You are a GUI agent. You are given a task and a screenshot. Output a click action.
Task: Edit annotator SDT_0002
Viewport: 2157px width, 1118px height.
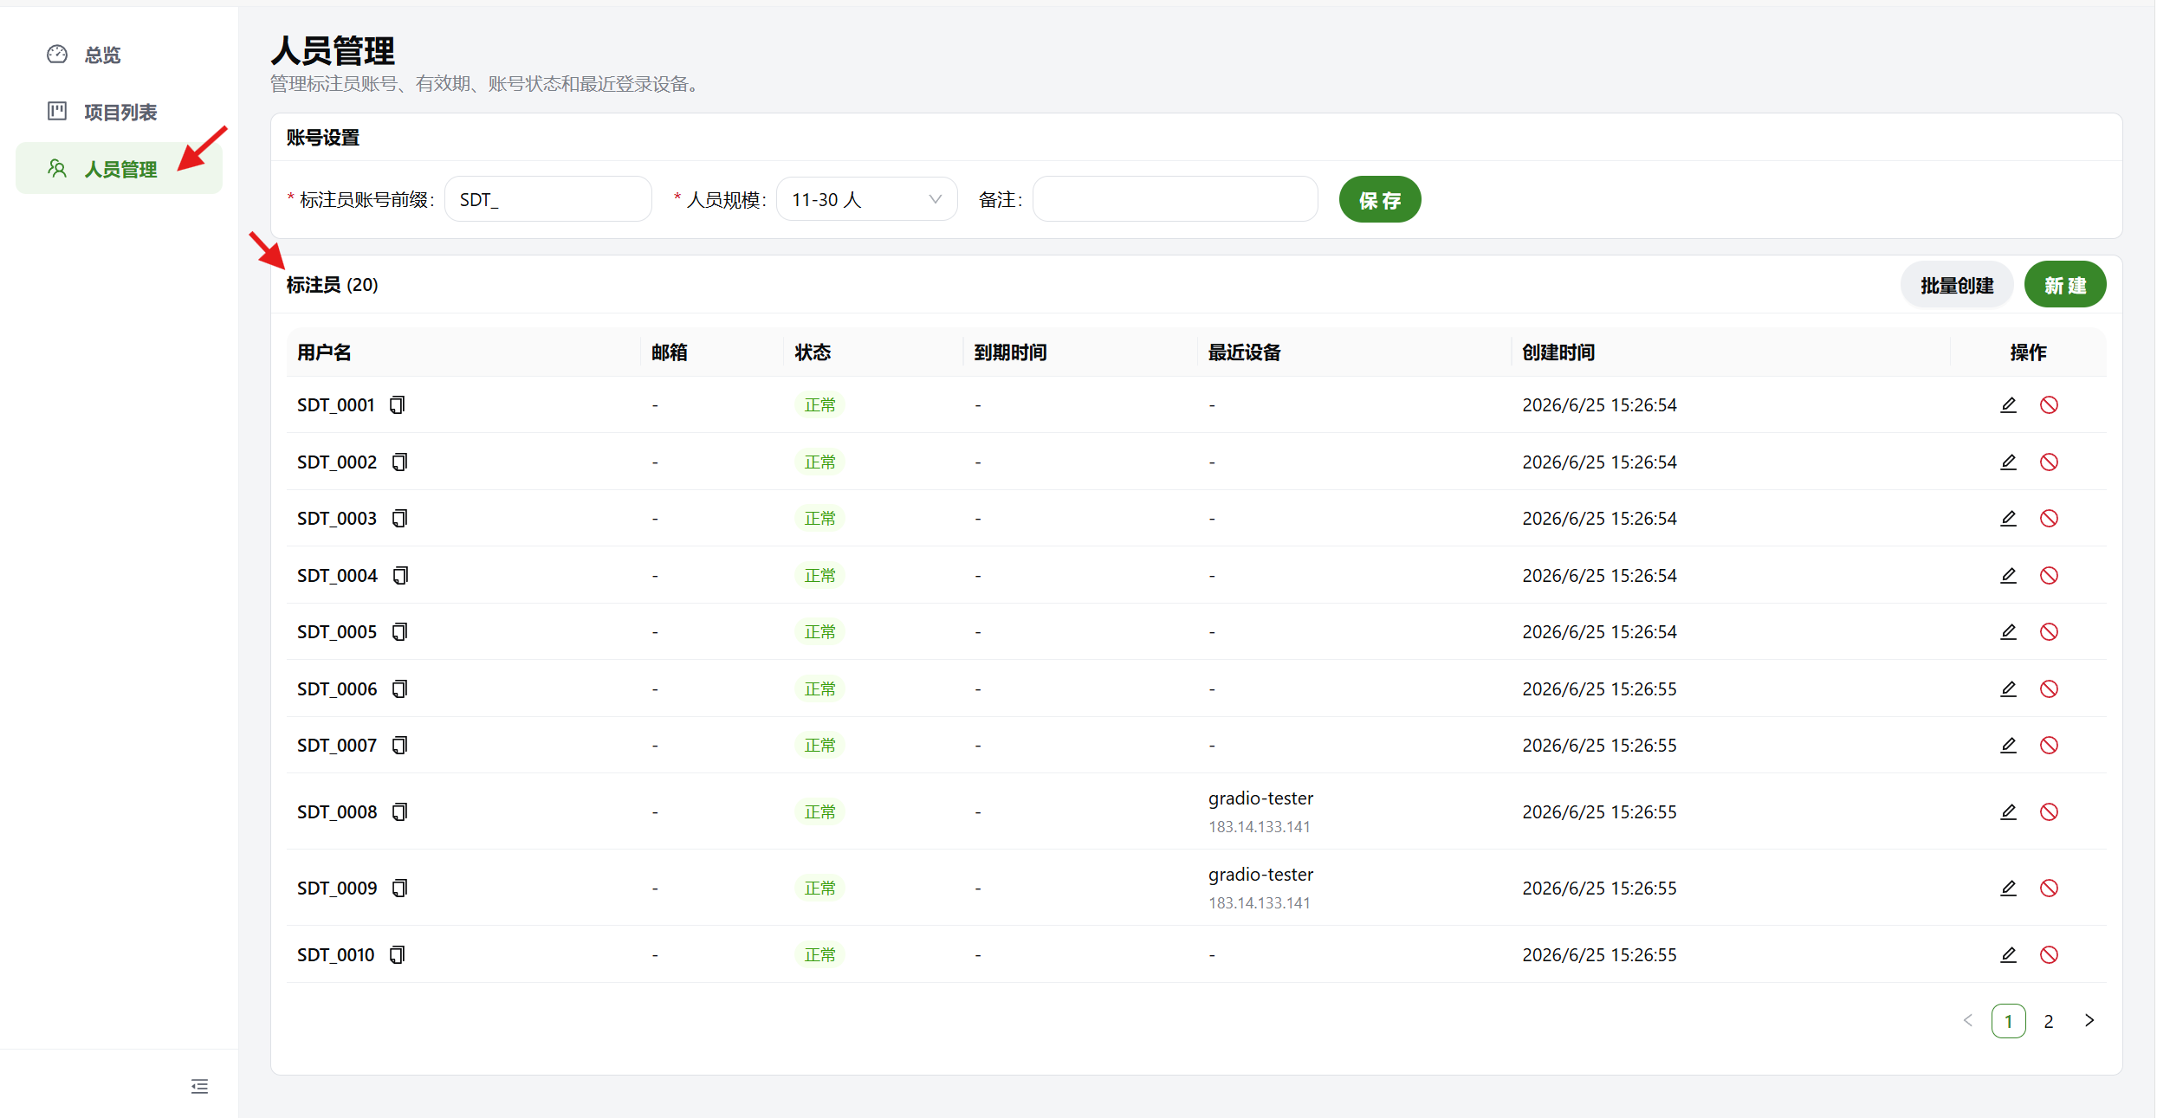coord(2008,462)
